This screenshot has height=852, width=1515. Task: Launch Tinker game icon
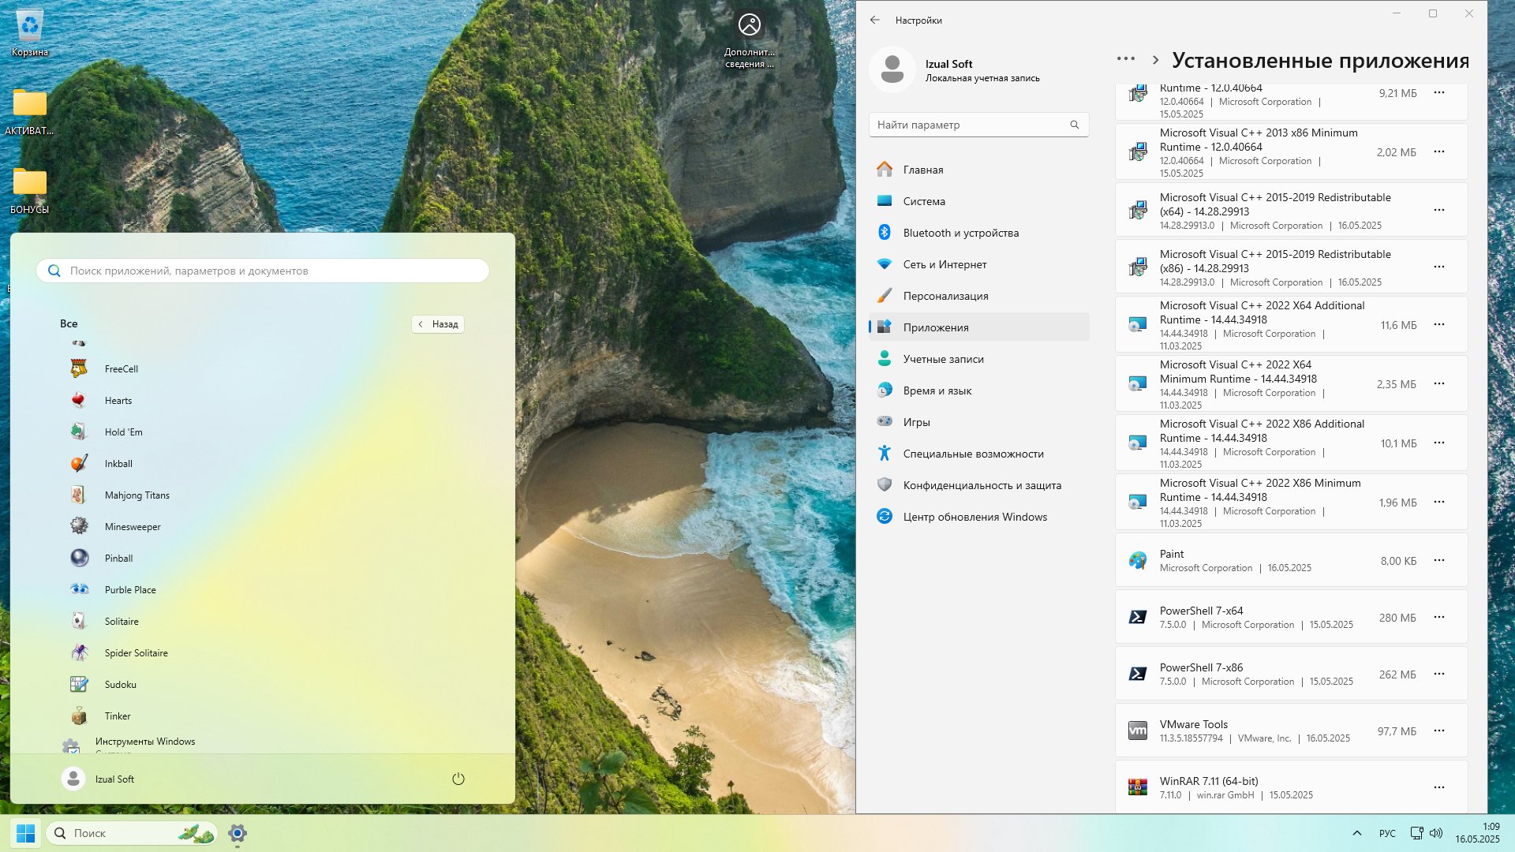click(x=79, y=716)
